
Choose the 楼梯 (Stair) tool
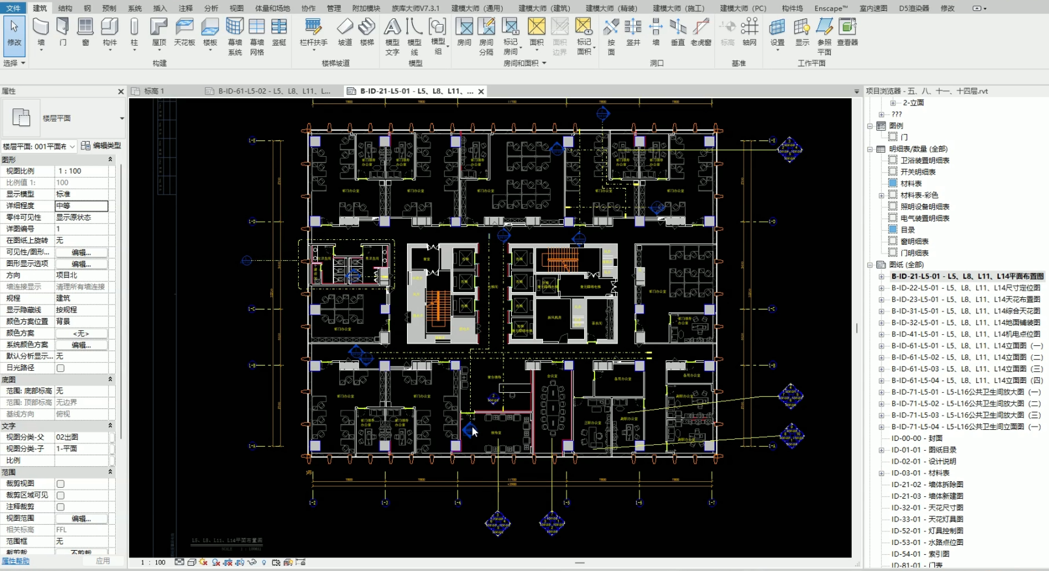(x=367, y=31)
